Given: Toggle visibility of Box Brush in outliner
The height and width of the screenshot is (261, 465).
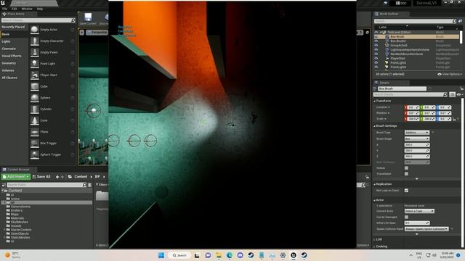Looking at the screenshot, I should point(376,37).
